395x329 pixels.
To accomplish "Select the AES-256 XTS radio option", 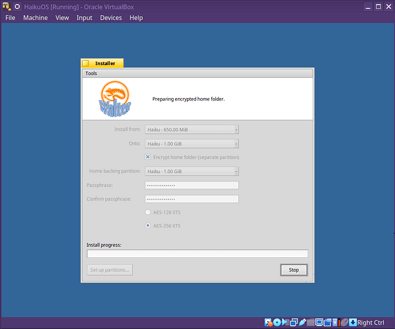I will point(148,226).
